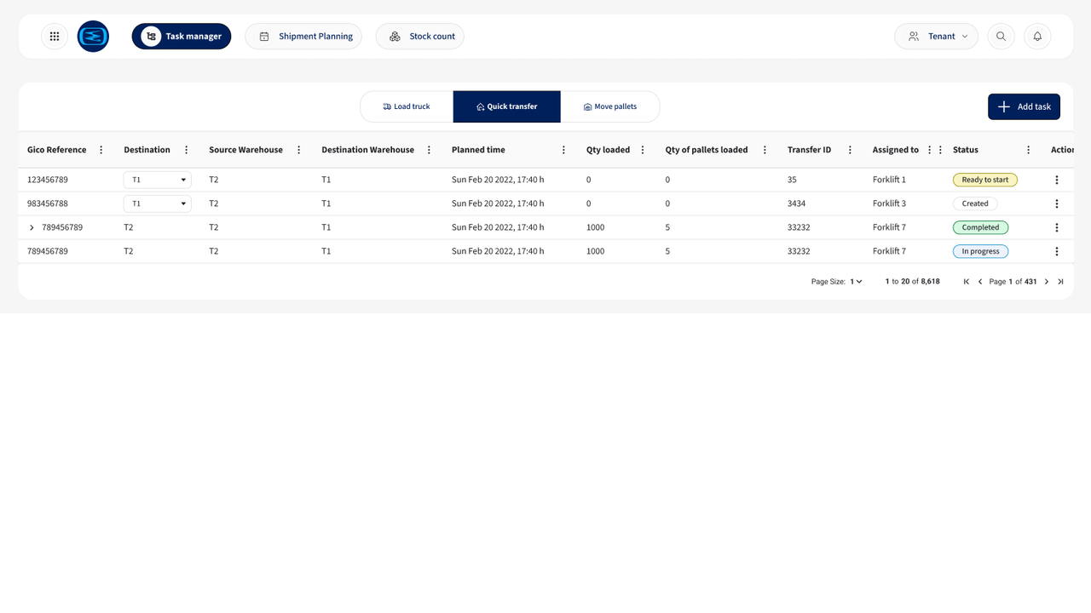This screenshot has width=1091, height=613.
Task: Open Stock count section
Action: [x=420, y=37]
